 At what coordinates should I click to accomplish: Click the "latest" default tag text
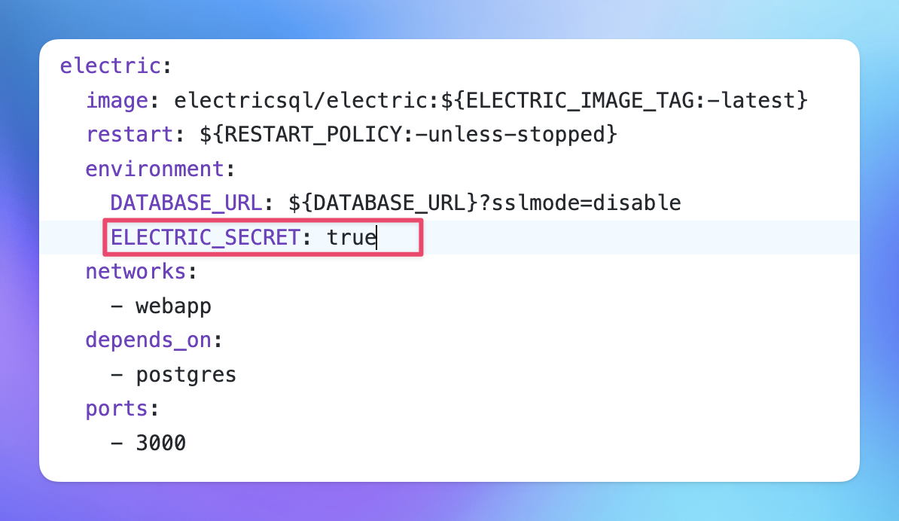point(759,100)
